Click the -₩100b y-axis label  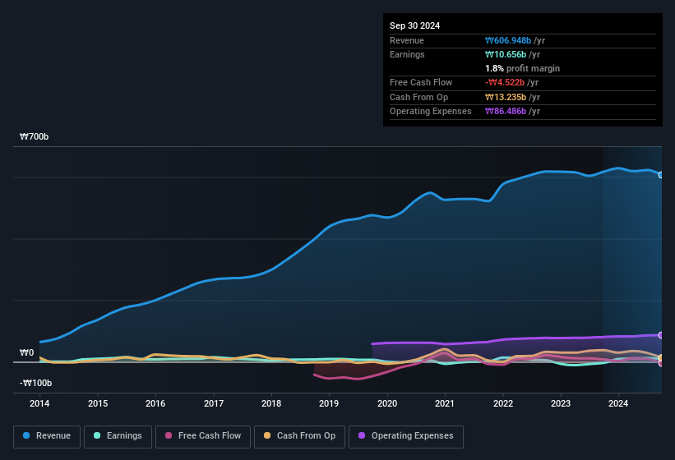coord(35,383)
